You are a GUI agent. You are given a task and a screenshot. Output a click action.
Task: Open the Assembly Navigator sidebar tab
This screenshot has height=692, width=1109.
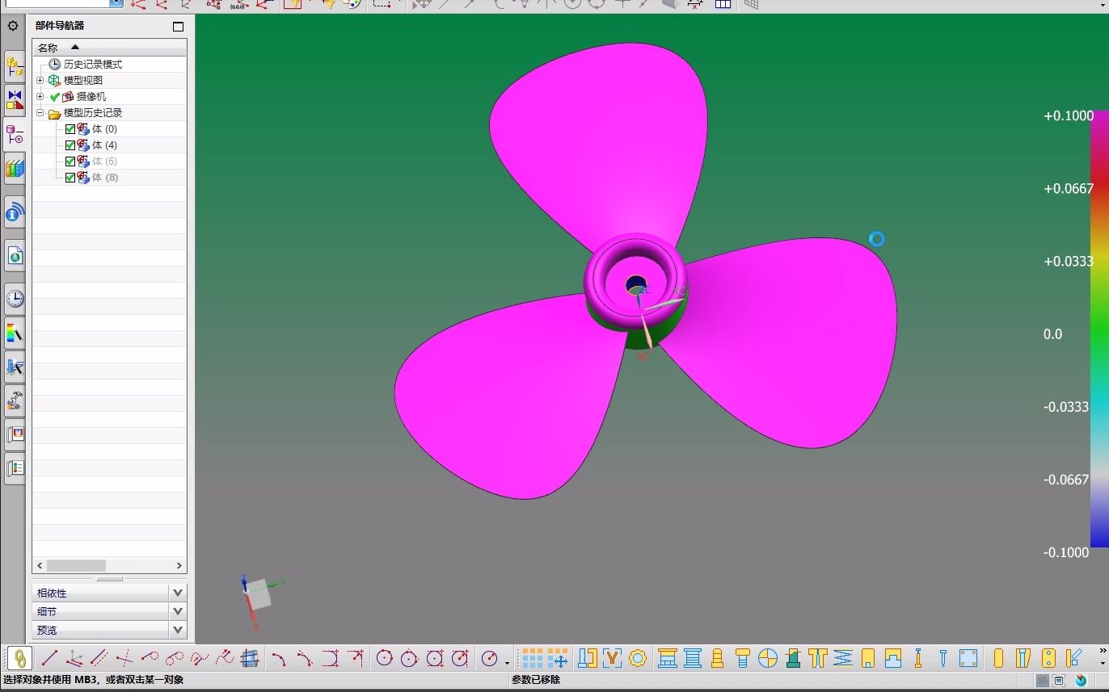click(15, 67)
